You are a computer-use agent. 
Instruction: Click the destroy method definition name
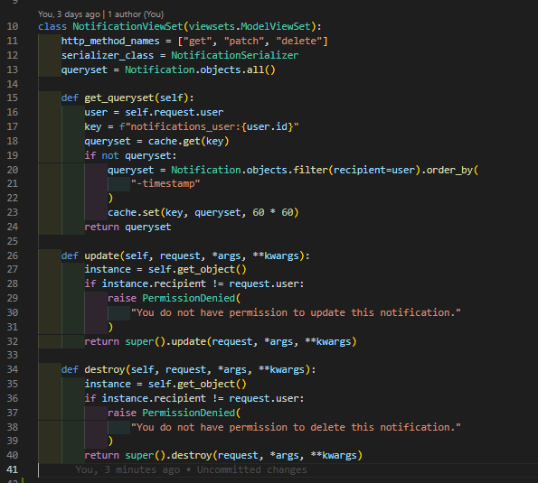click(x=105, y=369)
